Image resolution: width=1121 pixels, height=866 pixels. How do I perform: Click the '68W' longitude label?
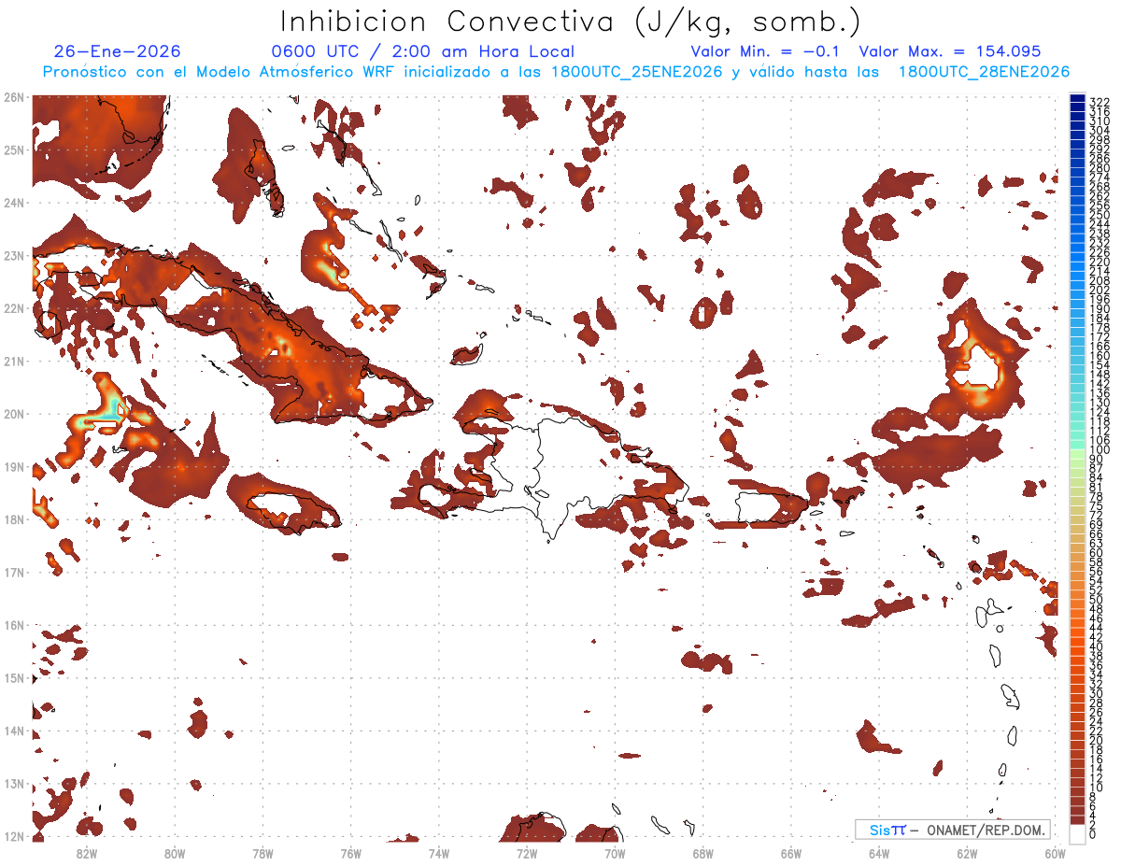point(702,853)
